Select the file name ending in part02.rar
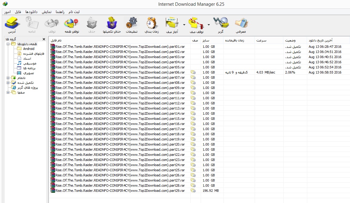The image size is (350, 203). 120,52
